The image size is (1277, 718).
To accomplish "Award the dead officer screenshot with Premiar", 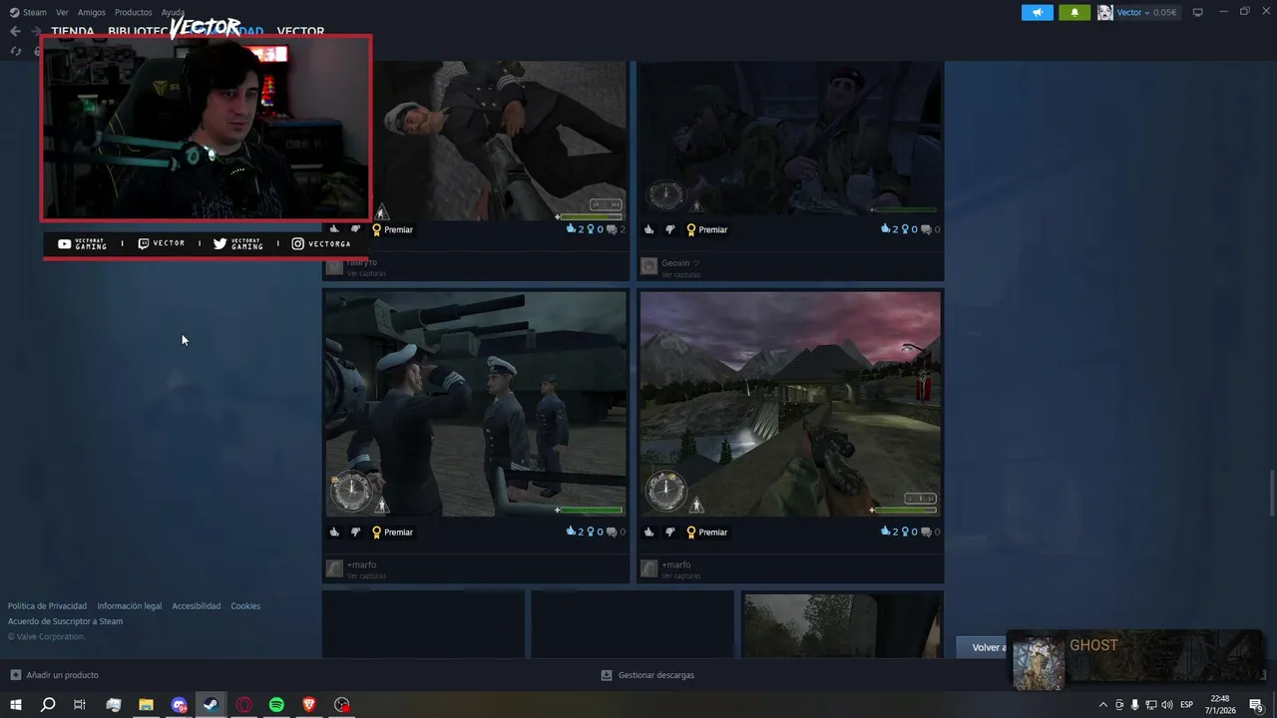I will point(392,229).
